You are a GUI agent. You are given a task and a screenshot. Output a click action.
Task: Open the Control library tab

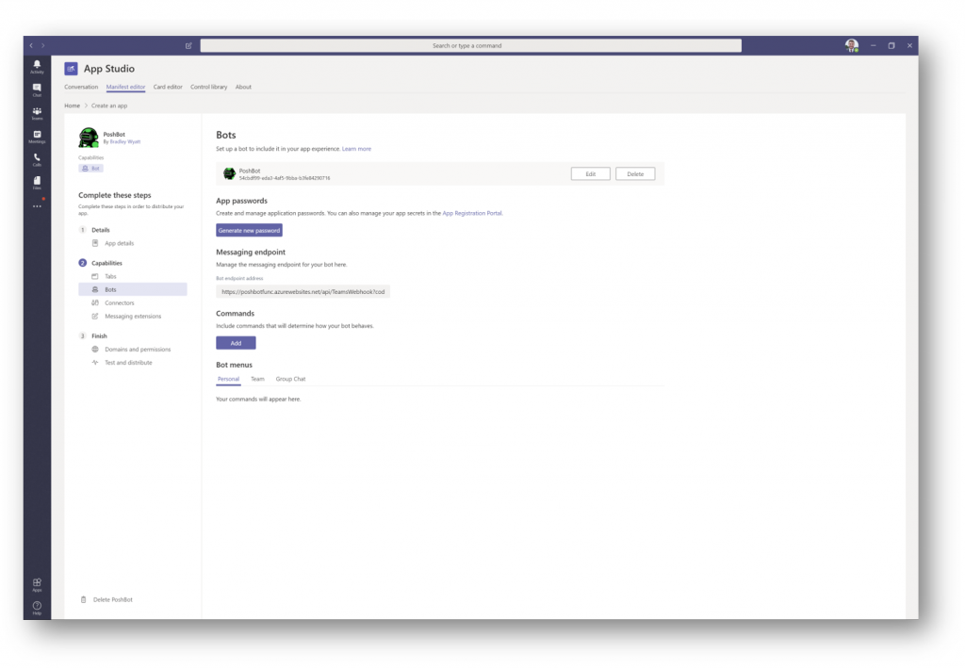[x=208, y=87]
